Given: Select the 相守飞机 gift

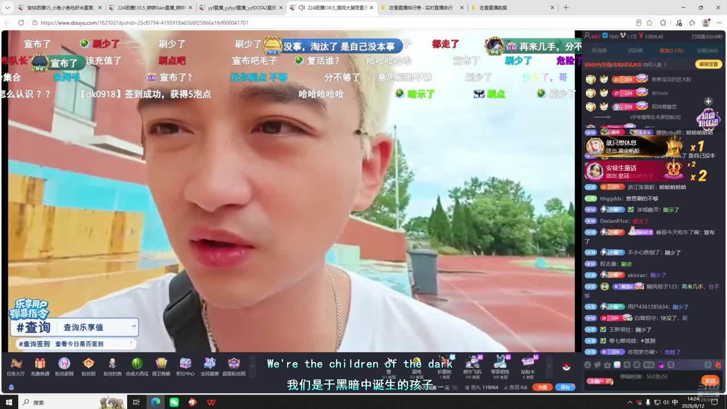Looking at the screenshot, I should pos(472,366).
